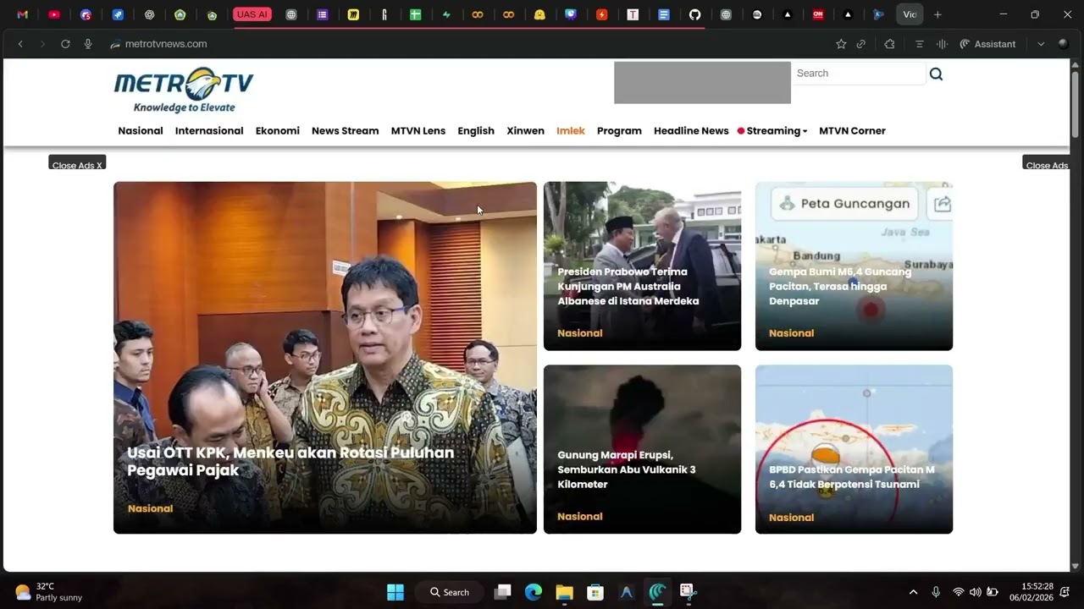Close the left ad via Close Ads X
Screen dimensions: 1084x609
click(x=77, y=164)
